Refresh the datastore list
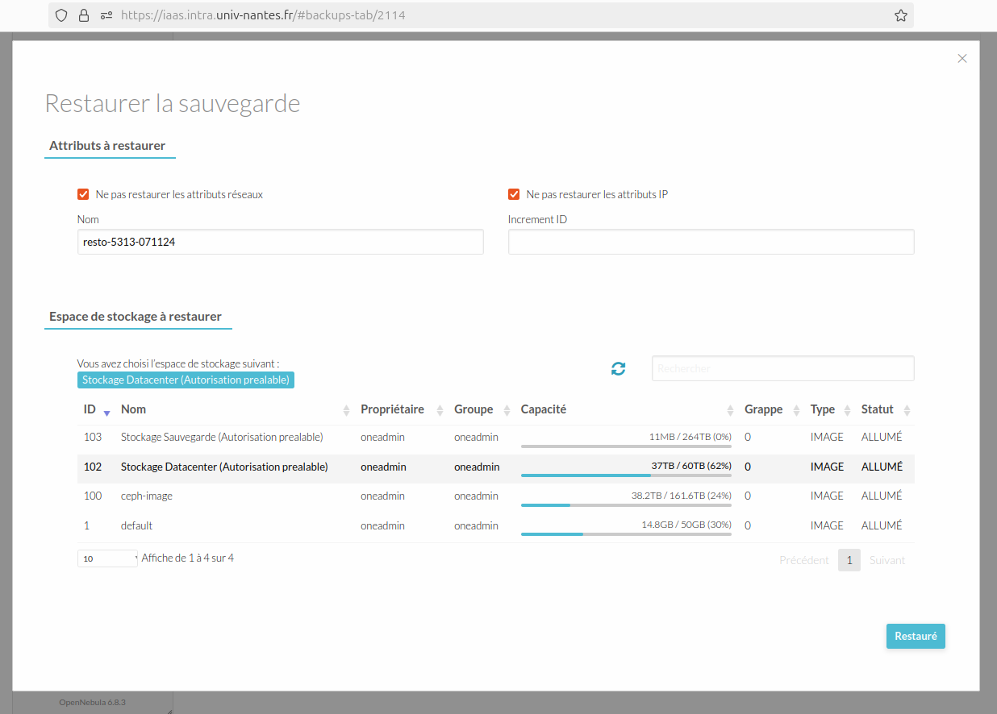Image resolution: width=997 pixels, height=714 pixels. click(618, 368)
